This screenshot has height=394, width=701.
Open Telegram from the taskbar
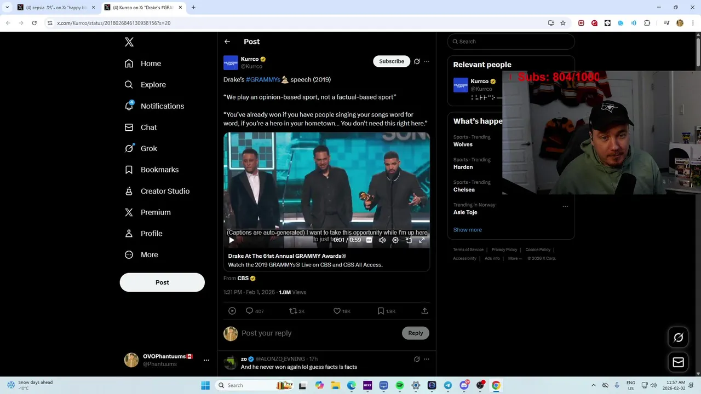[448, 385]
